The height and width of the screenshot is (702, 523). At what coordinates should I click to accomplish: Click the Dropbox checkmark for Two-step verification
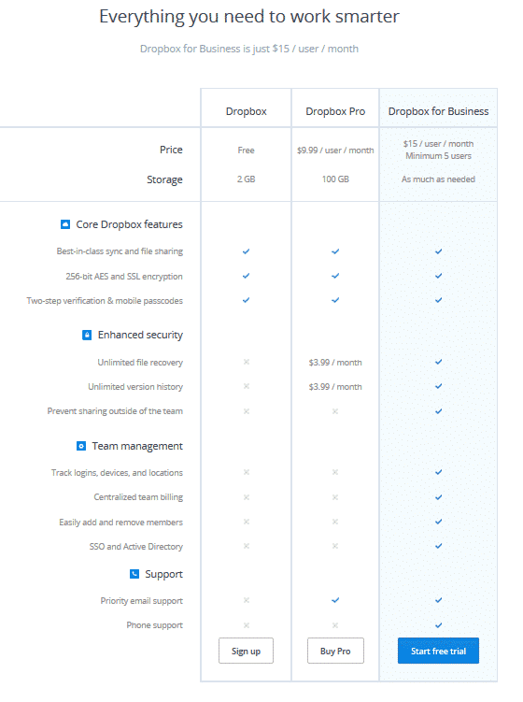(x=246, y=300)
